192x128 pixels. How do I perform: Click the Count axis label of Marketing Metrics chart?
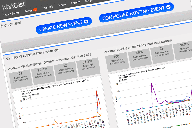tap(116, 99)
